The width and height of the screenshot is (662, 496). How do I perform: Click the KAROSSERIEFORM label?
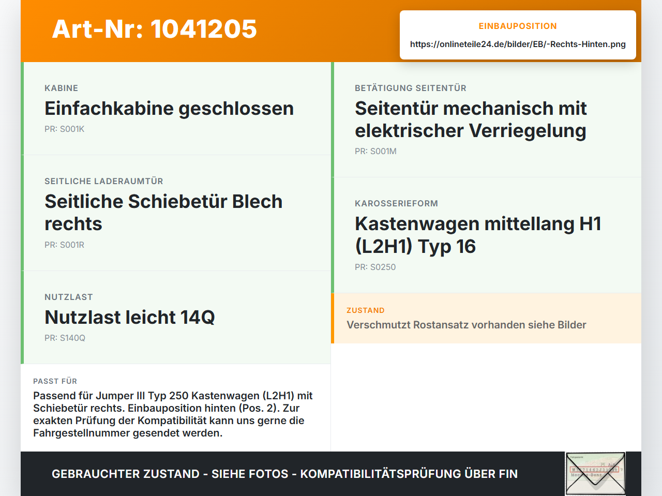(x=396, y=204)
